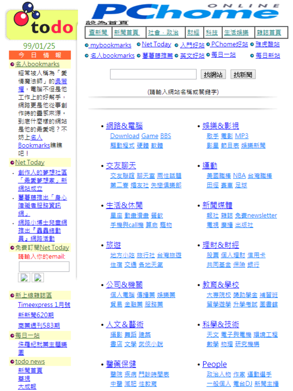
Task: Open the 科學&技術 category
Action: tap(221, 325)
